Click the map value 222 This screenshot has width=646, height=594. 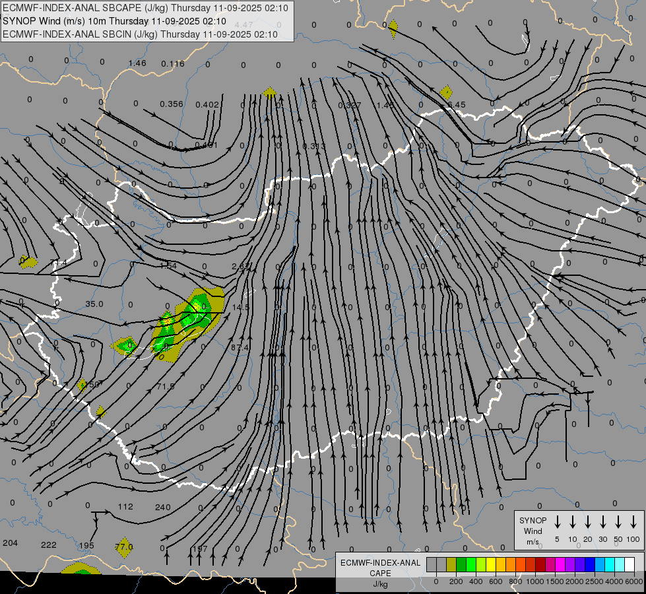tap(49, 544)
